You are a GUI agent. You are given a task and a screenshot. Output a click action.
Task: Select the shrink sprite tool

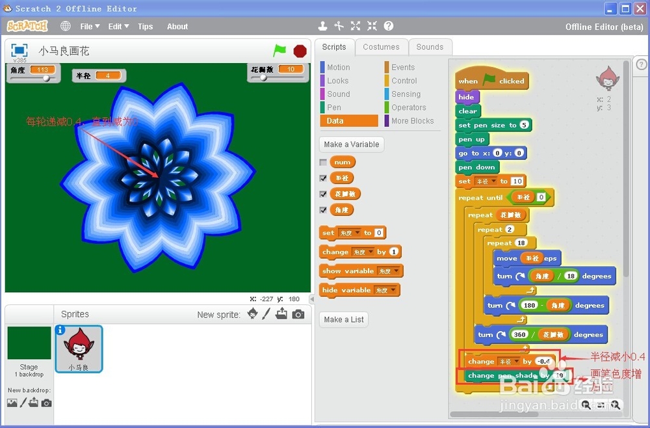(x=371, y=26)
